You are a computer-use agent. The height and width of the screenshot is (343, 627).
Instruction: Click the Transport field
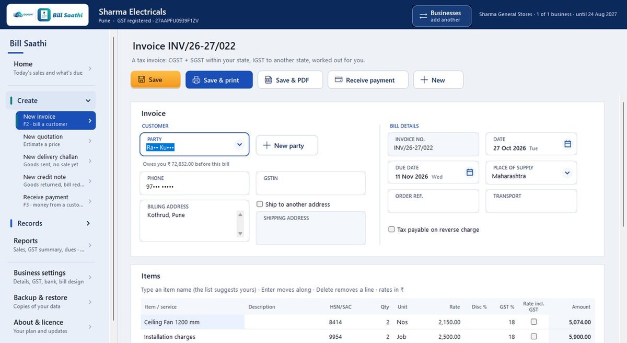tap(531, 201)
